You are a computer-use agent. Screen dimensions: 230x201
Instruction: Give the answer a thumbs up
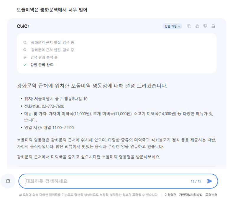click(197, 26)
